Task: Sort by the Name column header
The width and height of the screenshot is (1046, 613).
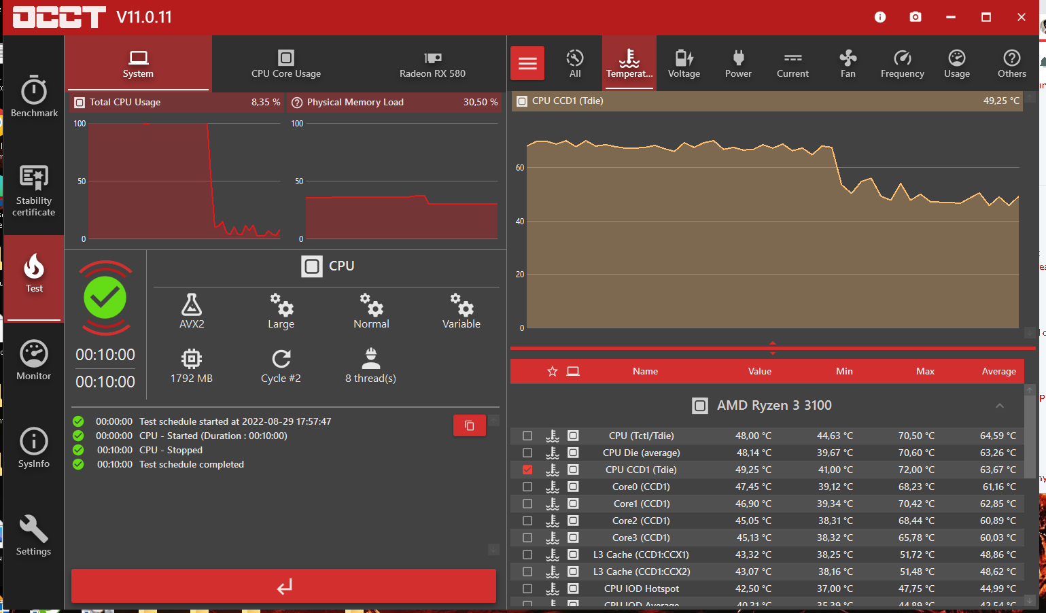Action: pos(645,371)
